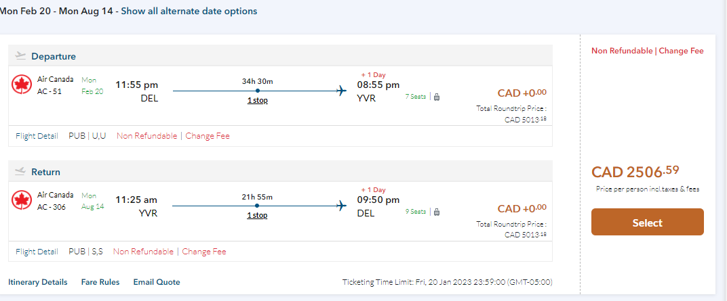This screenshot has height=301, width=727.
Task: Click Change Fee in return flight row
Action: [204, 252]
